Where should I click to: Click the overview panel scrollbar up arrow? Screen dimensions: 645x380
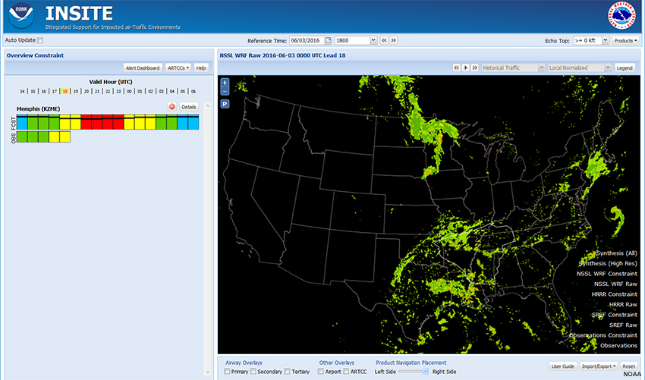208,105
